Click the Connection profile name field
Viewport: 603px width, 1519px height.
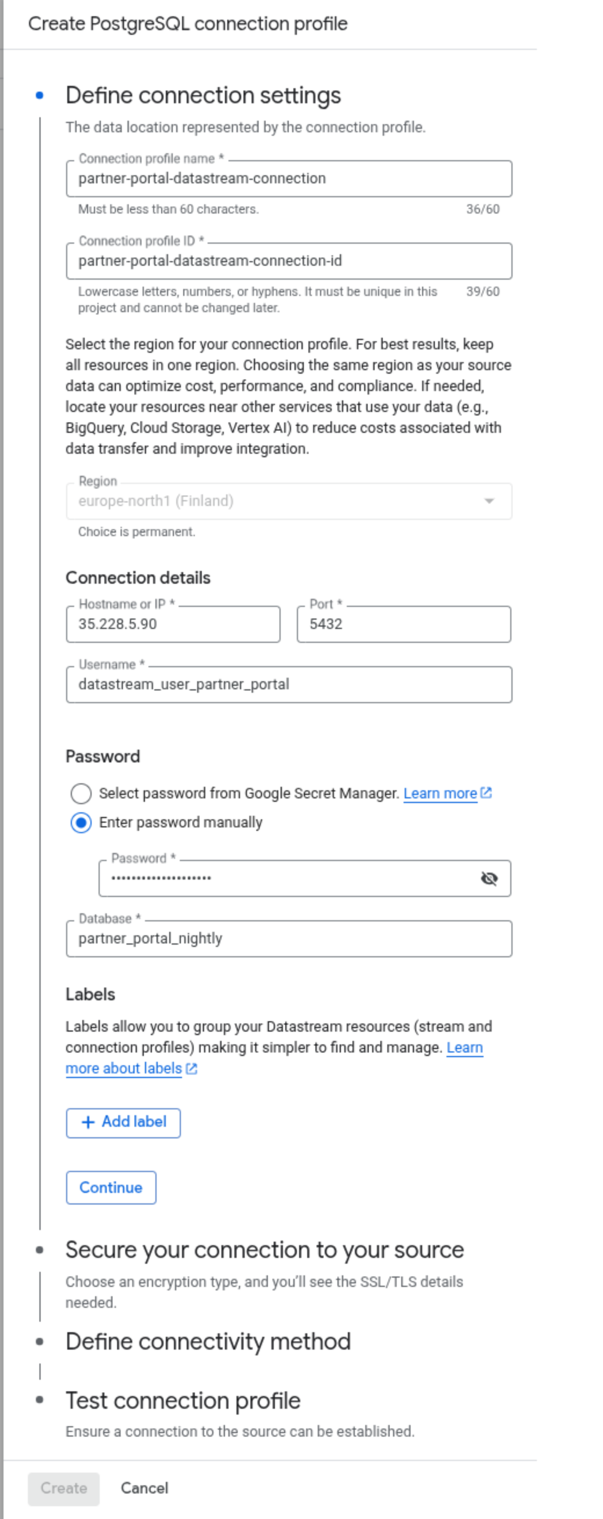point(289,179)
